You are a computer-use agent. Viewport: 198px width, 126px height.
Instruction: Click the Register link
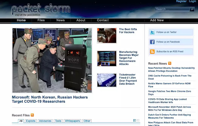click(181, 1)
